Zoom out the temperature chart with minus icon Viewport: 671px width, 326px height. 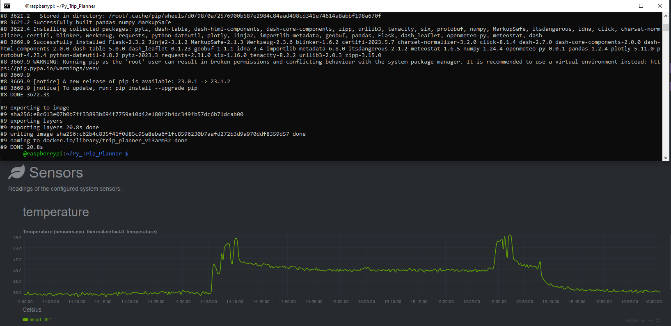tap(650, 321)
